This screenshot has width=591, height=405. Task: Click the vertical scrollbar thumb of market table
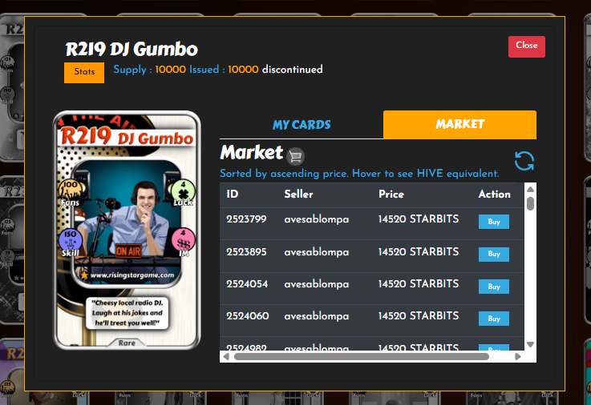pyautogui.click(x=530, y=204)
